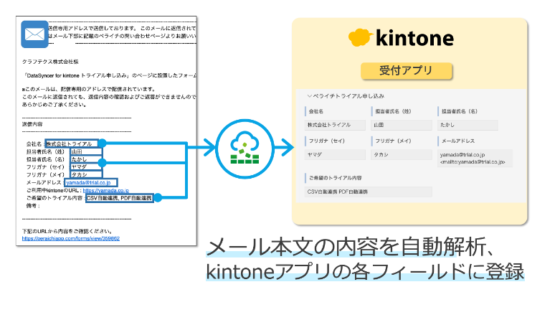Click the email greeting クラフテクス株式会社様
Screen dimensions: 555x320
click(50, 62)
